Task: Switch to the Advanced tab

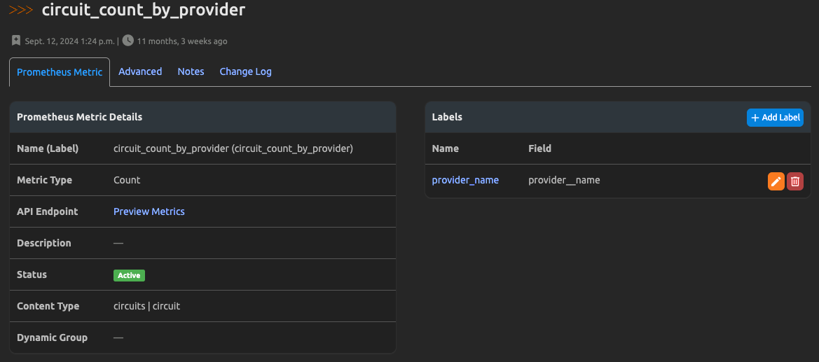Action: (x=140, y=71)
